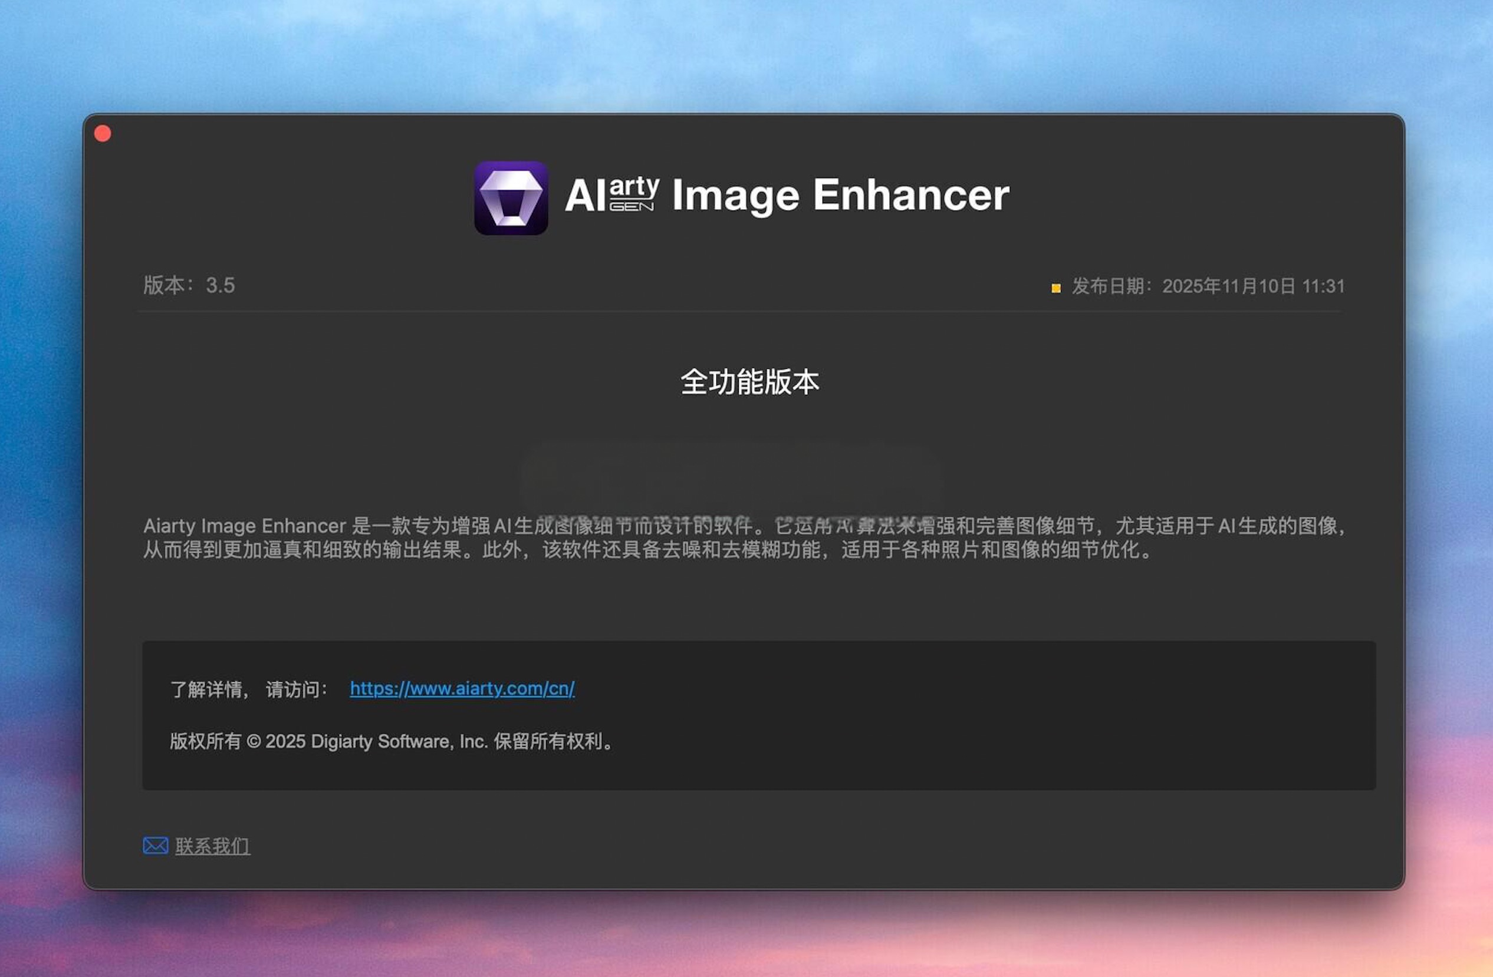This screenshot has height=977, width=1493.
Task: Click the orange square marker before 发布日期
Action: [1055, 287]
